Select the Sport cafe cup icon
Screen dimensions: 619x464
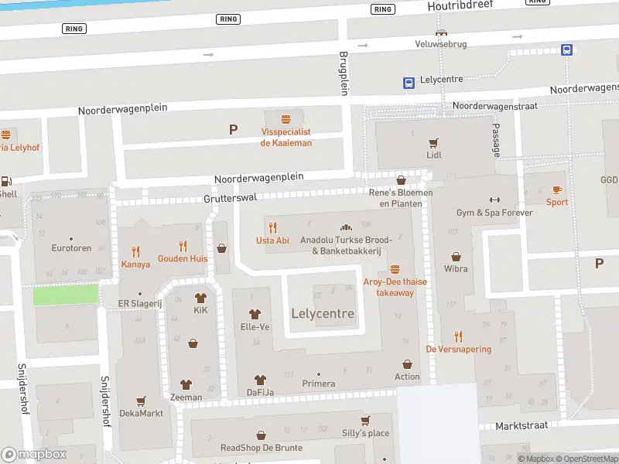556,189
